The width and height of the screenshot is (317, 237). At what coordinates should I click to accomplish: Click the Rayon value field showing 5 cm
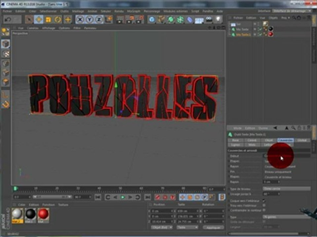pyautogui.click(x=271, y=182)
